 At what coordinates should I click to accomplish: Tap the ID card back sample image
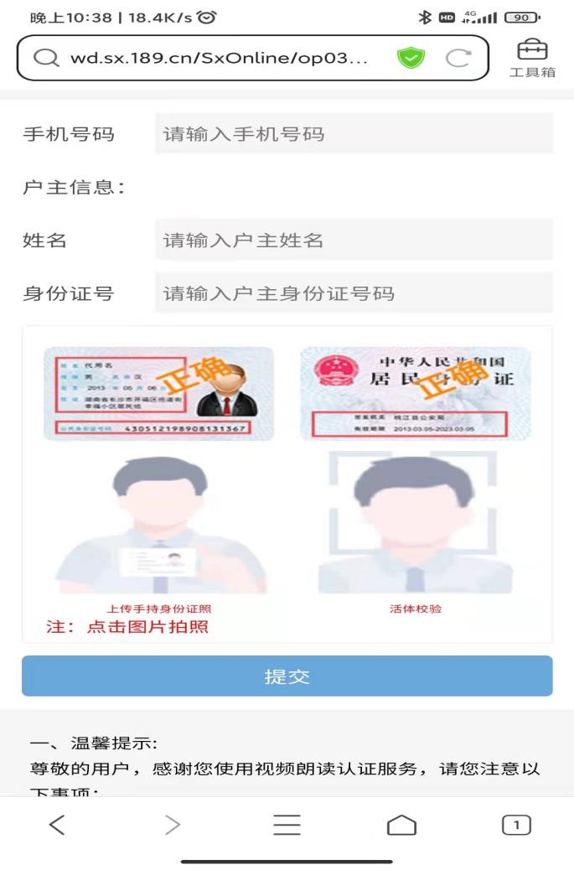[416, 393]
